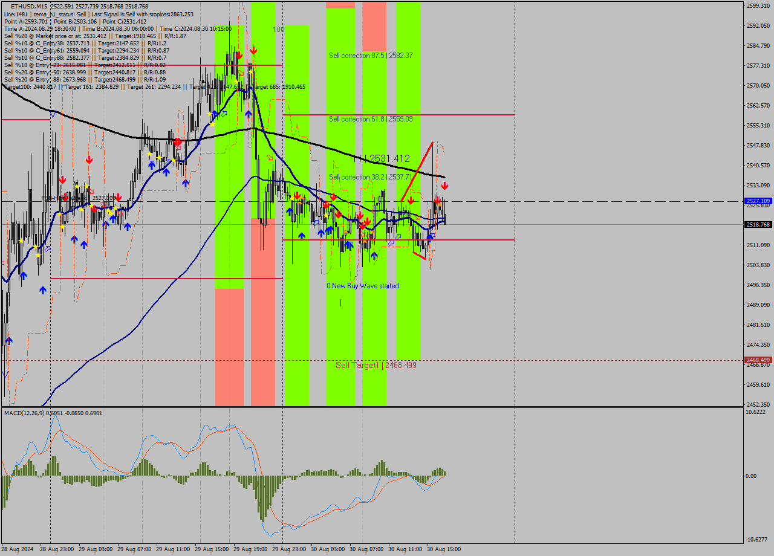Click the 2555.310 price scale value

coord(758,125)
